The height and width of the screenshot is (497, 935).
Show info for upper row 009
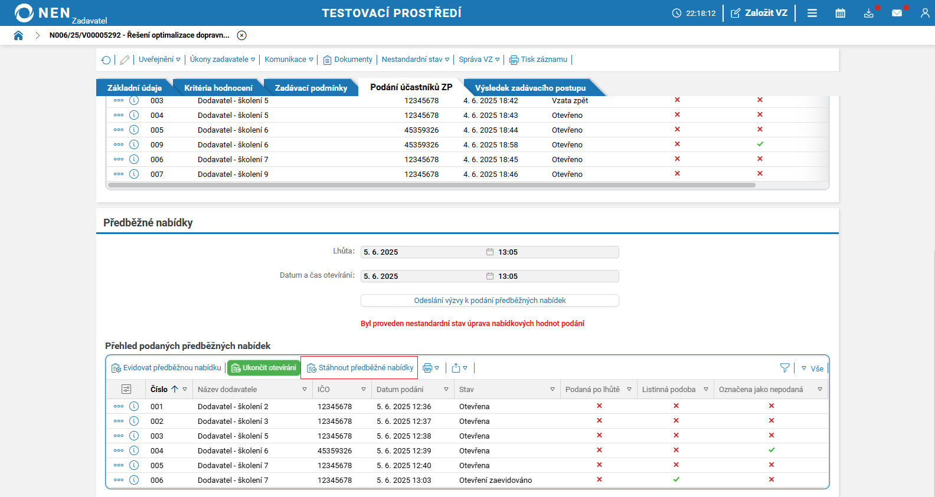tap(134, 144)
